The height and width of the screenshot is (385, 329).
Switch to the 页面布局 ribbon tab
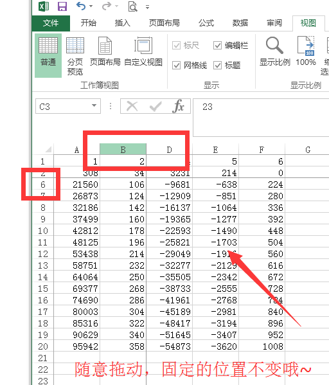click(x=164, y=23)
